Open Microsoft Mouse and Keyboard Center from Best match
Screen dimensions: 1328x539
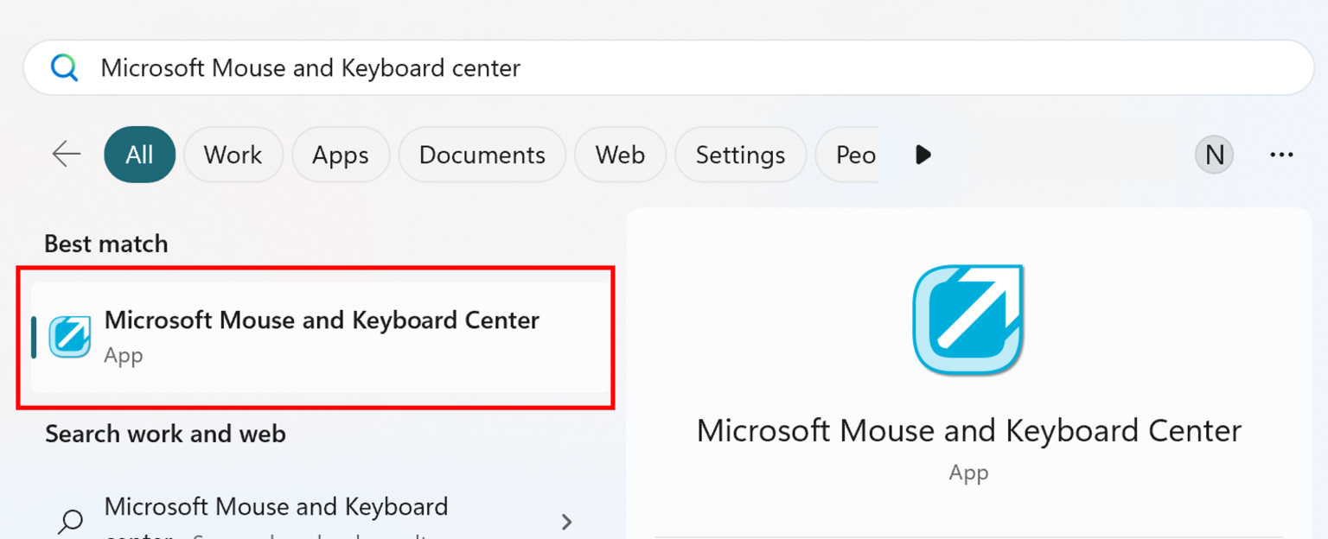(321, 336)
